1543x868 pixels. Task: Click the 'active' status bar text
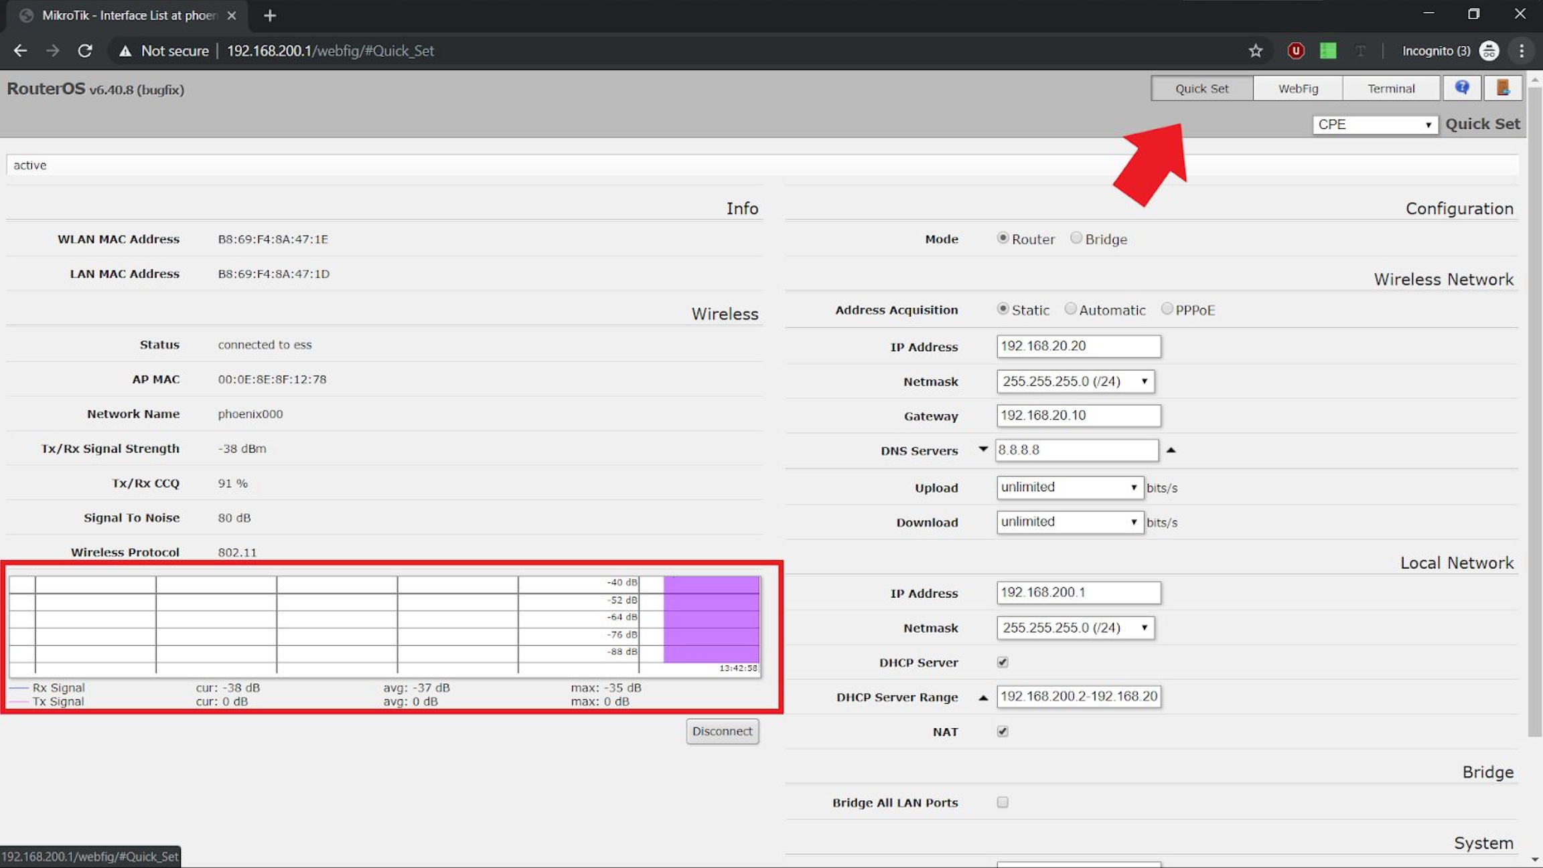pos(30,165)
